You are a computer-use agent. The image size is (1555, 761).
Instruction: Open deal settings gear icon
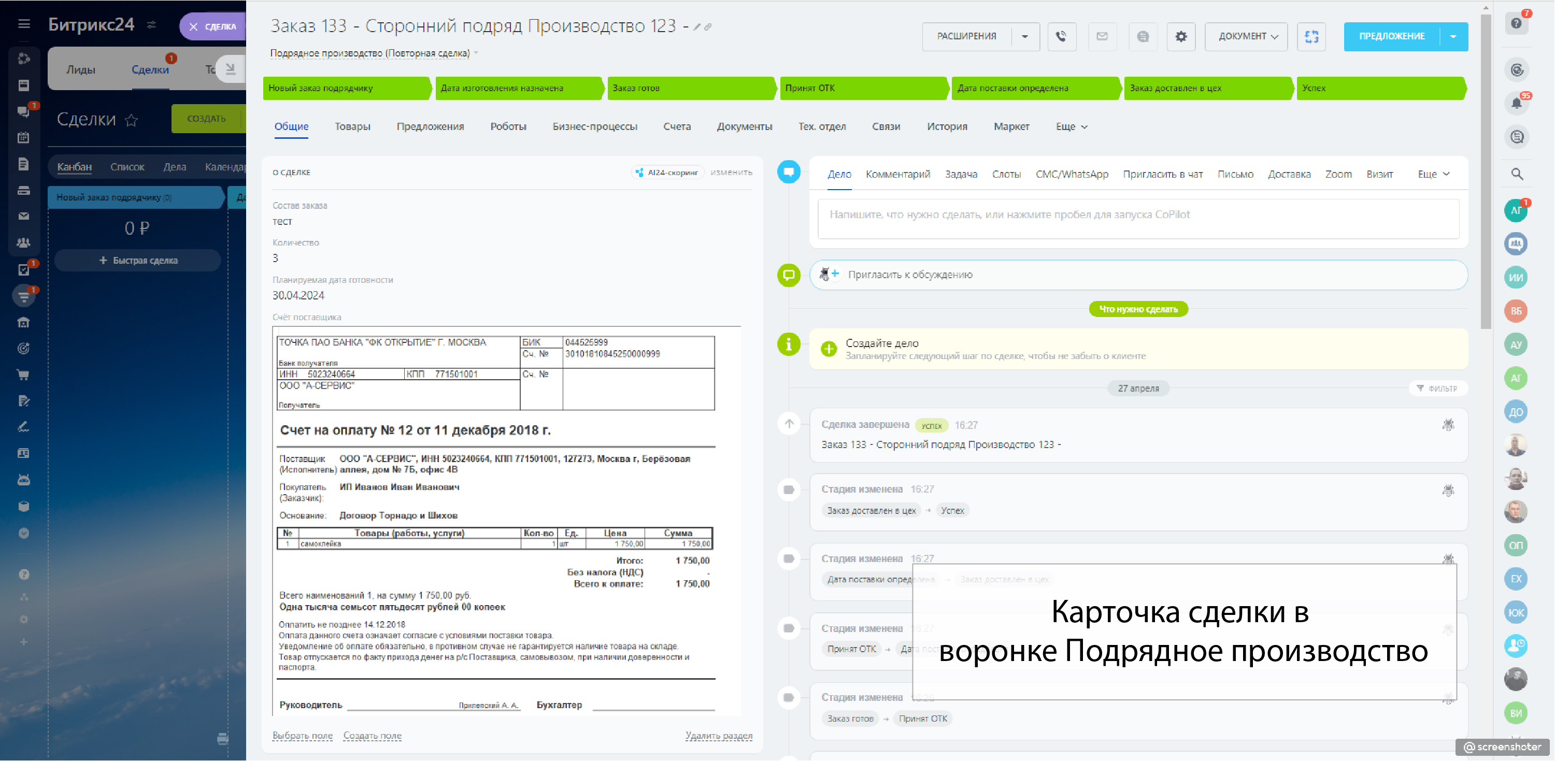pyautogui.click(x=1180, y=36)
